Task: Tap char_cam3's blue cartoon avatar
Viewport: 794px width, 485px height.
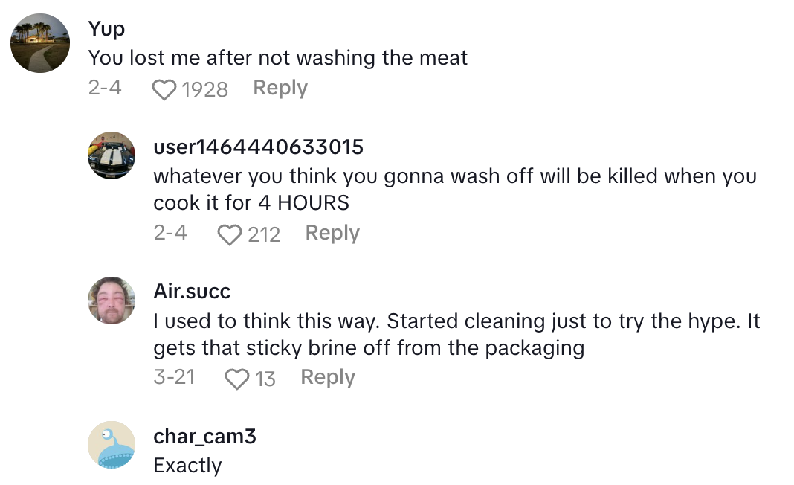Action: coord(112,445)
